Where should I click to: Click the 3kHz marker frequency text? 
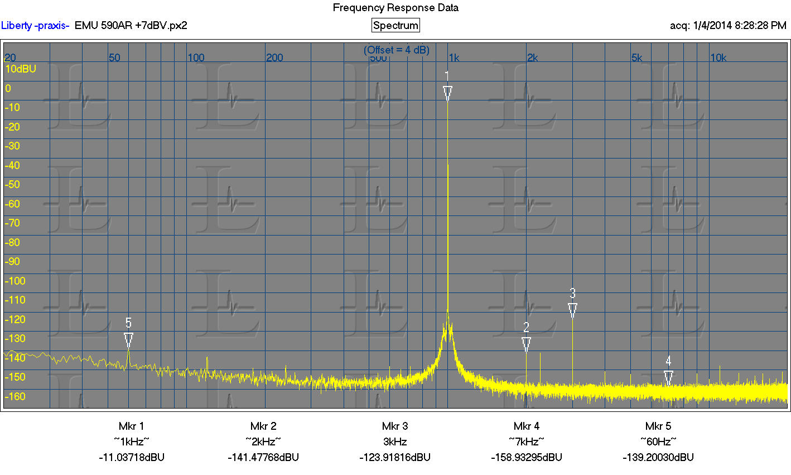[395, 442]
